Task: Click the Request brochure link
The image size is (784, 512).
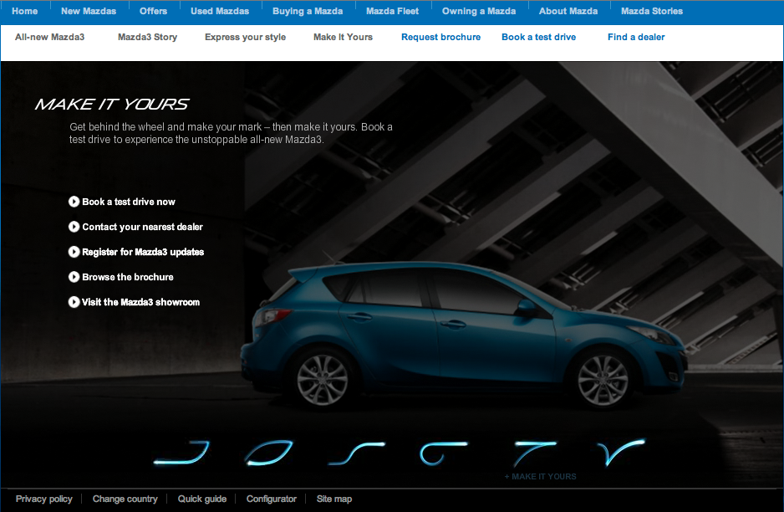Action: click(440, 37)
